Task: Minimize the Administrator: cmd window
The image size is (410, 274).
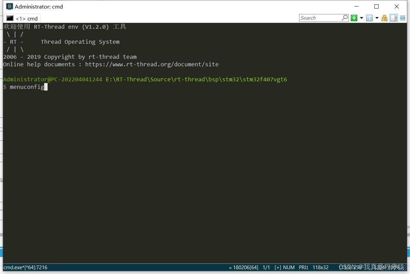Action: point(357,6)
